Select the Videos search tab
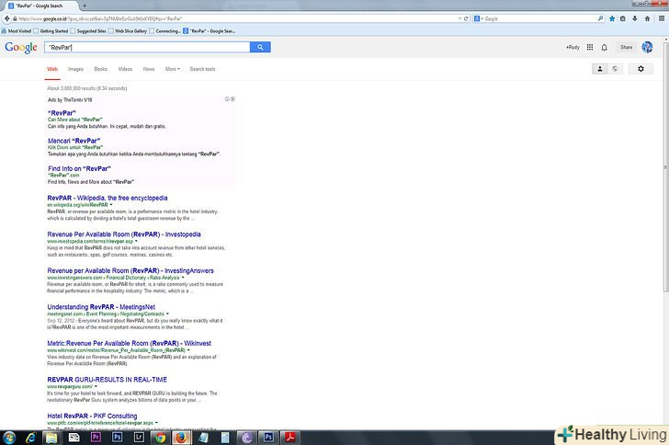This screenshot has width=669, height=445. click(x=125, y=69)
